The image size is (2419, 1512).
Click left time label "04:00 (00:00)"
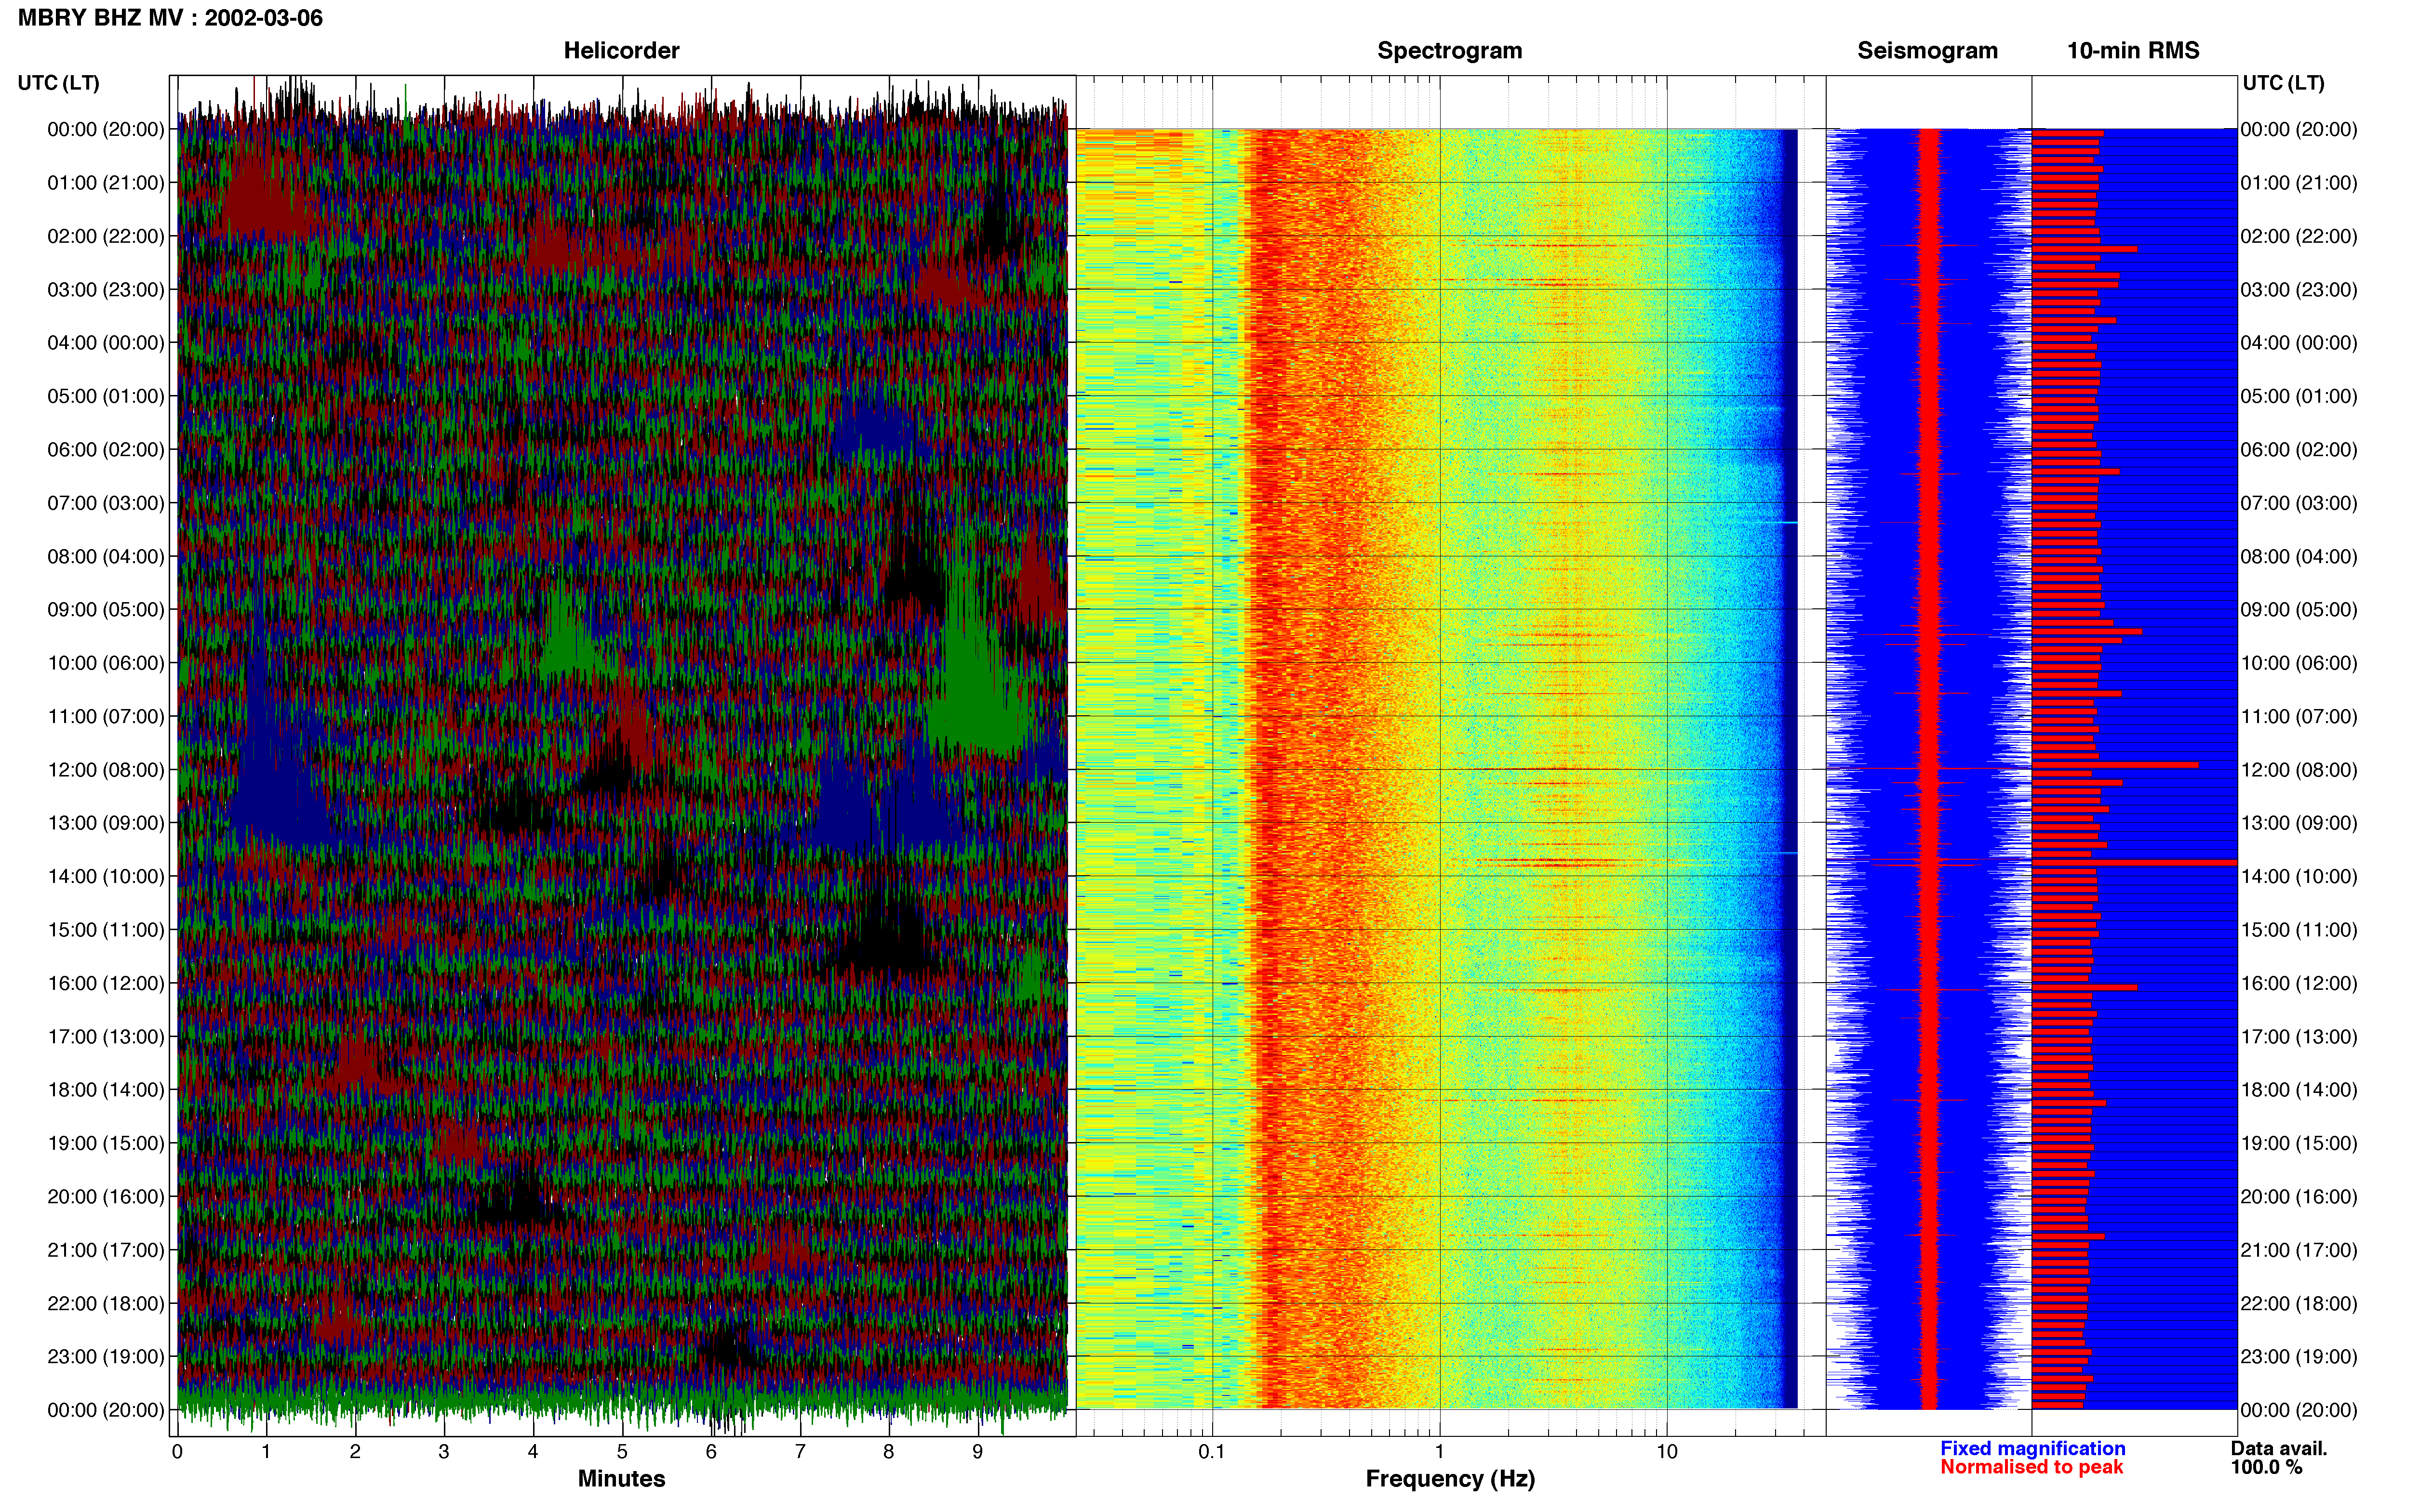coord(106,343)
